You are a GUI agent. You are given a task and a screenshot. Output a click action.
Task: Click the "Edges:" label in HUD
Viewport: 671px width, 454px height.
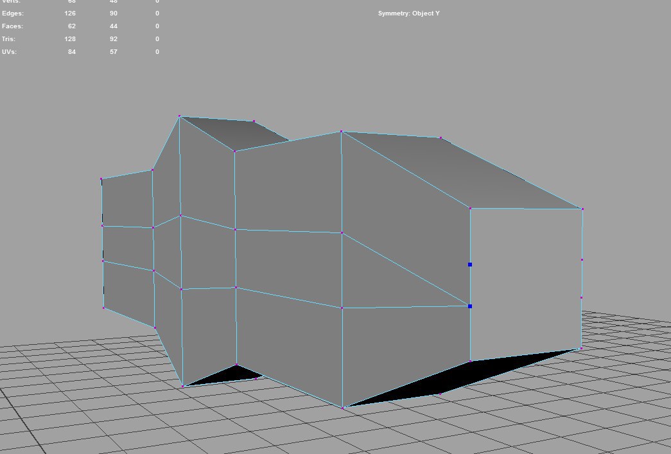13,13
